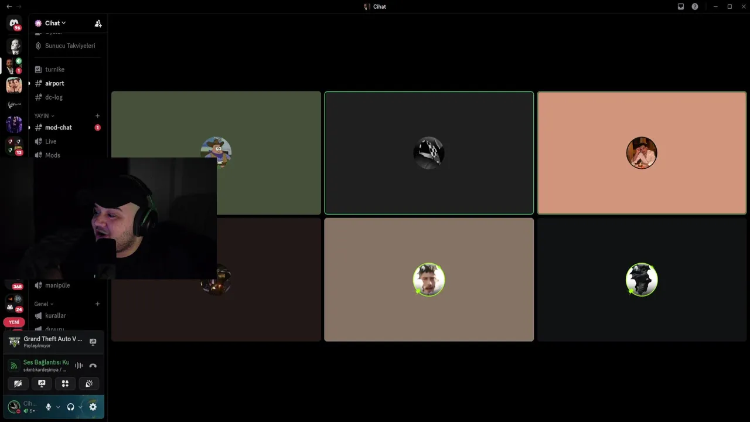
Task: Click the invite people icon beside Cihat
Action: click(98, 23)
